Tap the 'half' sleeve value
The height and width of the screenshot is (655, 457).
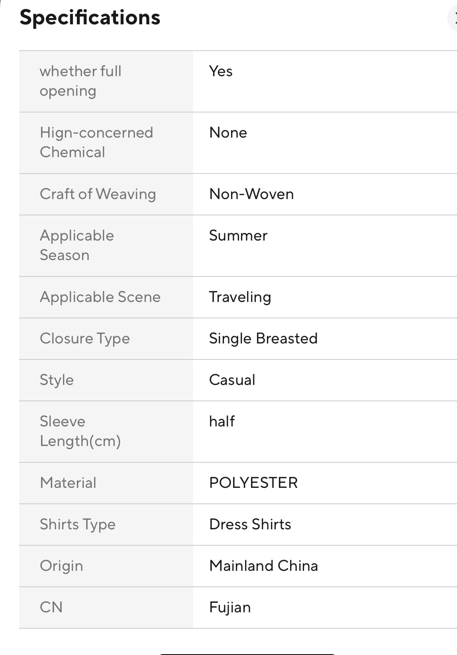pos(222,422)
